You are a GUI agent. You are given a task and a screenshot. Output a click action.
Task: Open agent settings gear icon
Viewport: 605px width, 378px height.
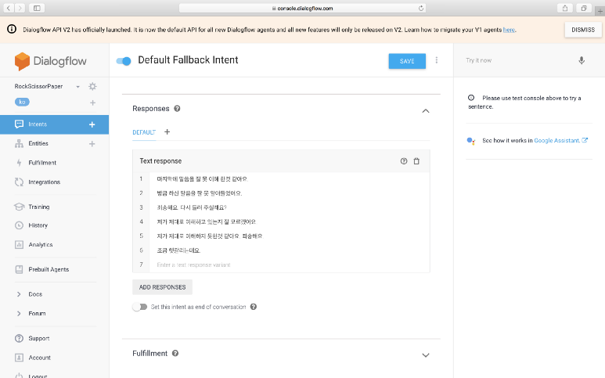92,86
